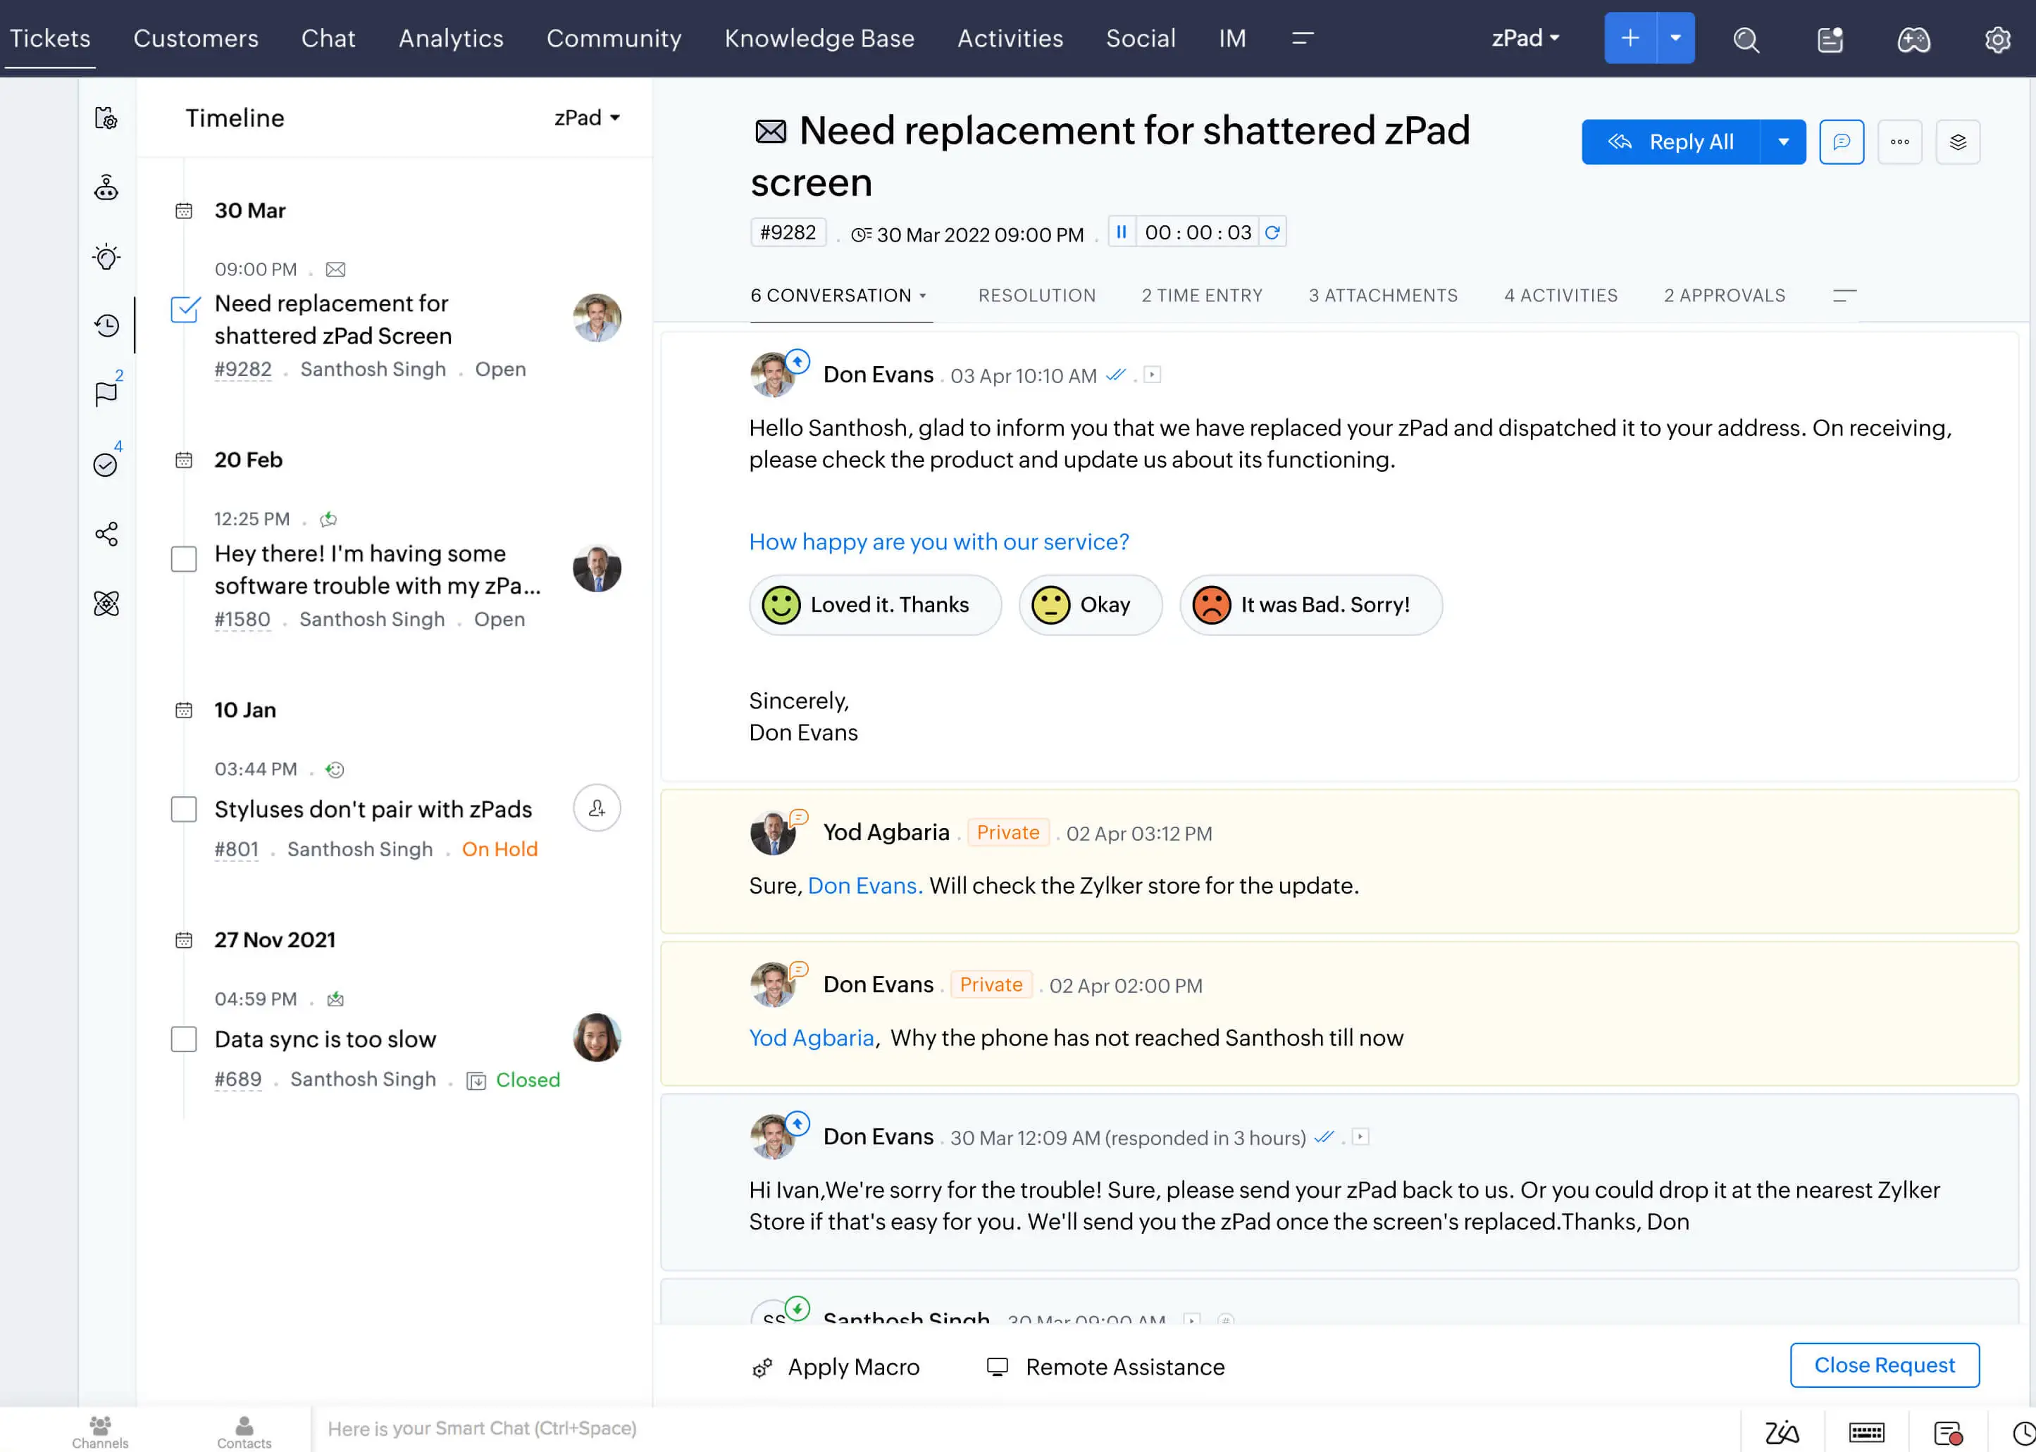Viewport: 2036px width, 1452px height.
Task: Focus the Smart Chat input field
Action: coord(1024,1429)
